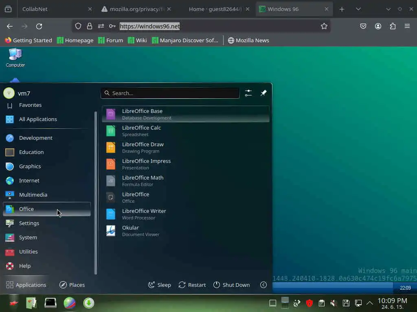Image resolution: width=417 pixels, height=312 pixels.
Task: Open the tracking protection shield
Action: click(x=78, y=26)
